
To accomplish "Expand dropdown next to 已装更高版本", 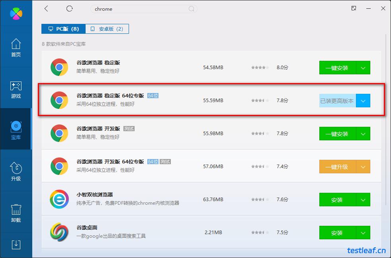I will (x=363, y=101).
